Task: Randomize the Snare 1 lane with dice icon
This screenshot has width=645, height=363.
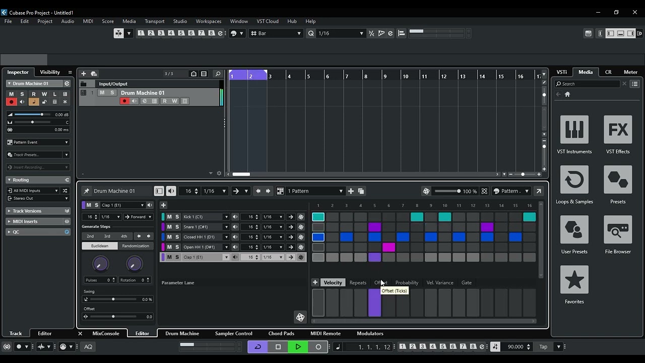Action: [x=301, y=227]
